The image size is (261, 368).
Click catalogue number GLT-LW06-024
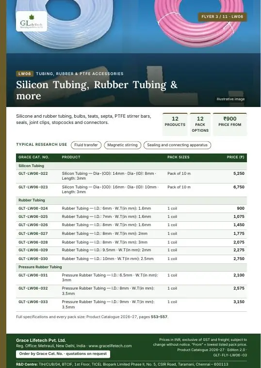33,208
